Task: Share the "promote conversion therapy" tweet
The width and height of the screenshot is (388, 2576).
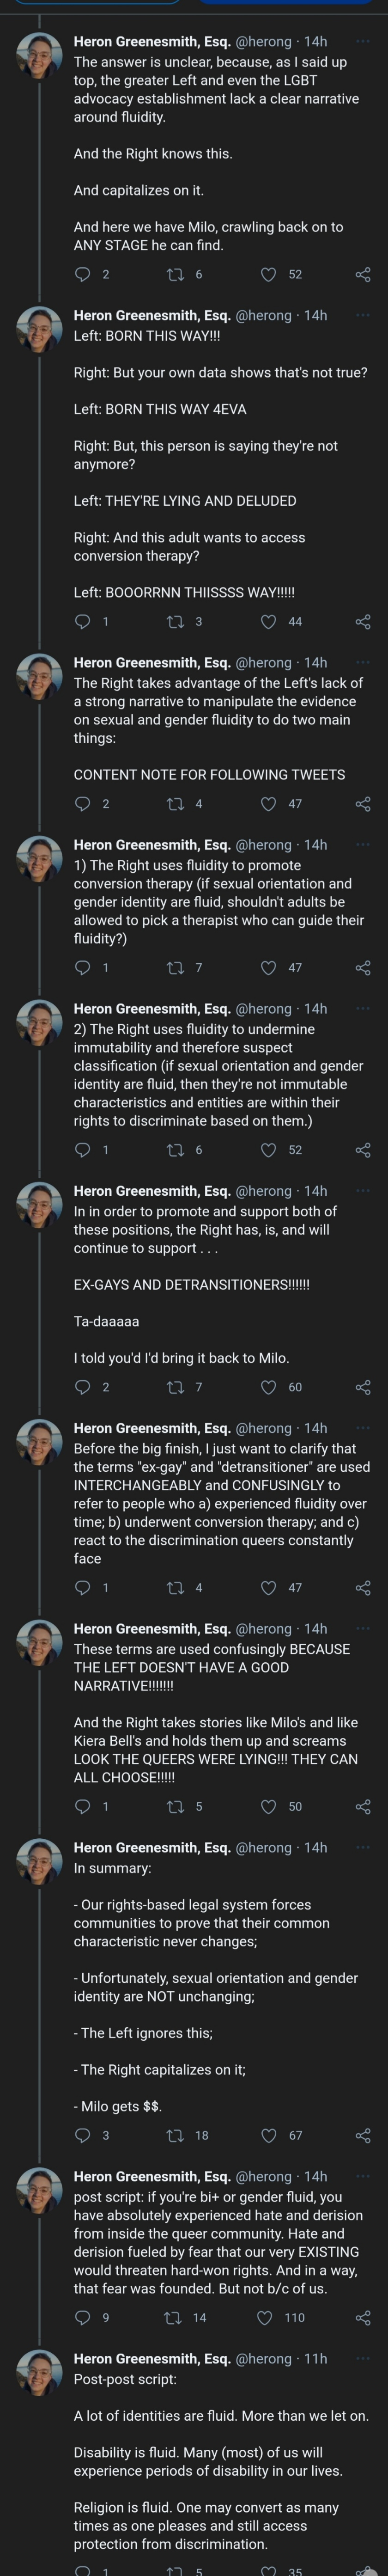Action: tap(363, 967)
